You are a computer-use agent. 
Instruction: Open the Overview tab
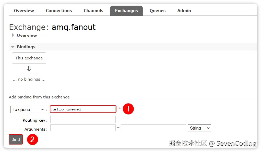coord(24,11)
